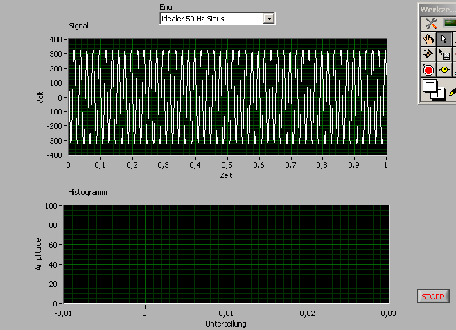This screenshot has width=456, height=330.
Task: Click inside the Signal waveform plot area
Action: pos(227,97)
